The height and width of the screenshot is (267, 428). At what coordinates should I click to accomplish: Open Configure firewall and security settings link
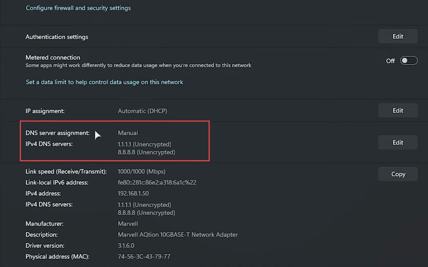(x=78, y=8)
